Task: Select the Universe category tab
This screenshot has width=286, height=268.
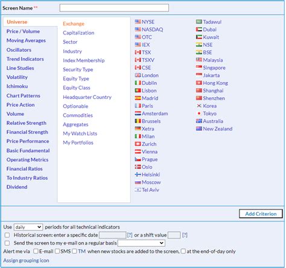Action: pos(17,22)
